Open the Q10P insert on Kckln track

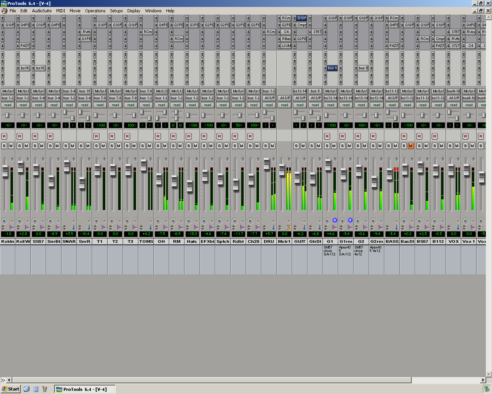coord(9,25)
